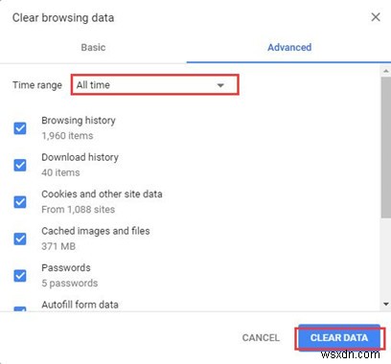Click the scrollbar down arrow
391x364 pixels.
[x=386, y=305]
